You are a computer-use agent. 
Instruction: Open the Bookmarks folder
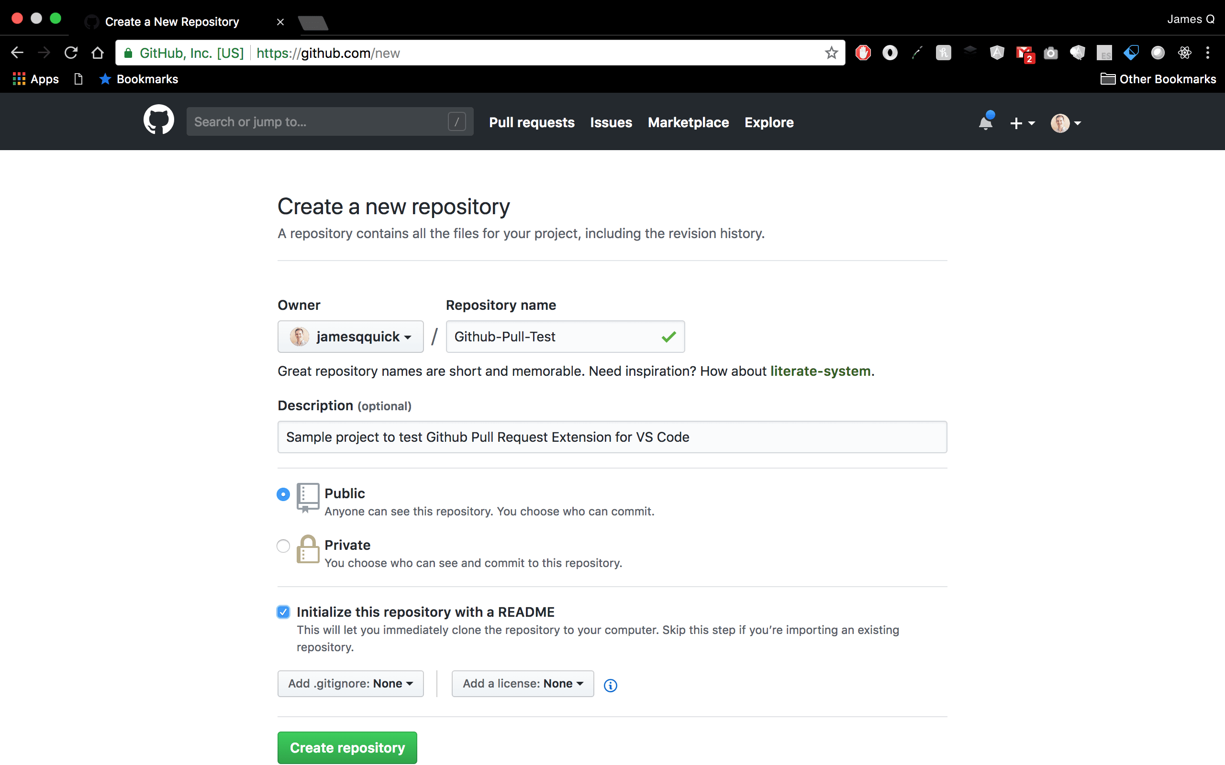tap(139, 79)
